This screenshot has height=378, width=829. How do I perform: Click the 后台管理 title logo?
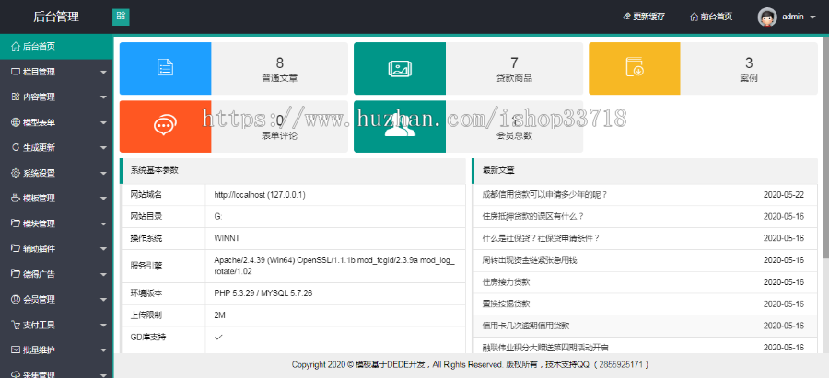tap(56, 17)
